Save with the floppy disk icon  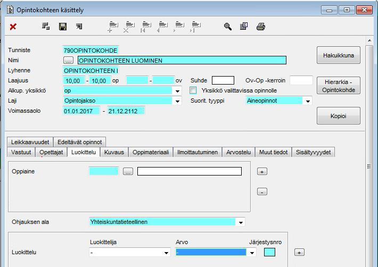63,27
